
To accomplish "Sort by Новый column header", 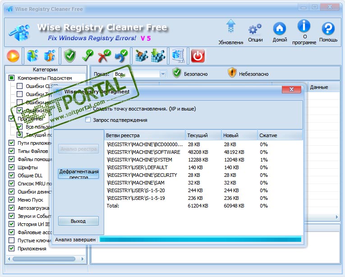I will (x=239, y=135).
